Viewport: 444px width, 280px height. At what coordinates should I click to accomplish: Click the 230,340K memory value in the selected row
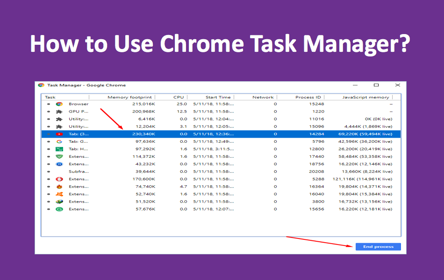[143, 134]
